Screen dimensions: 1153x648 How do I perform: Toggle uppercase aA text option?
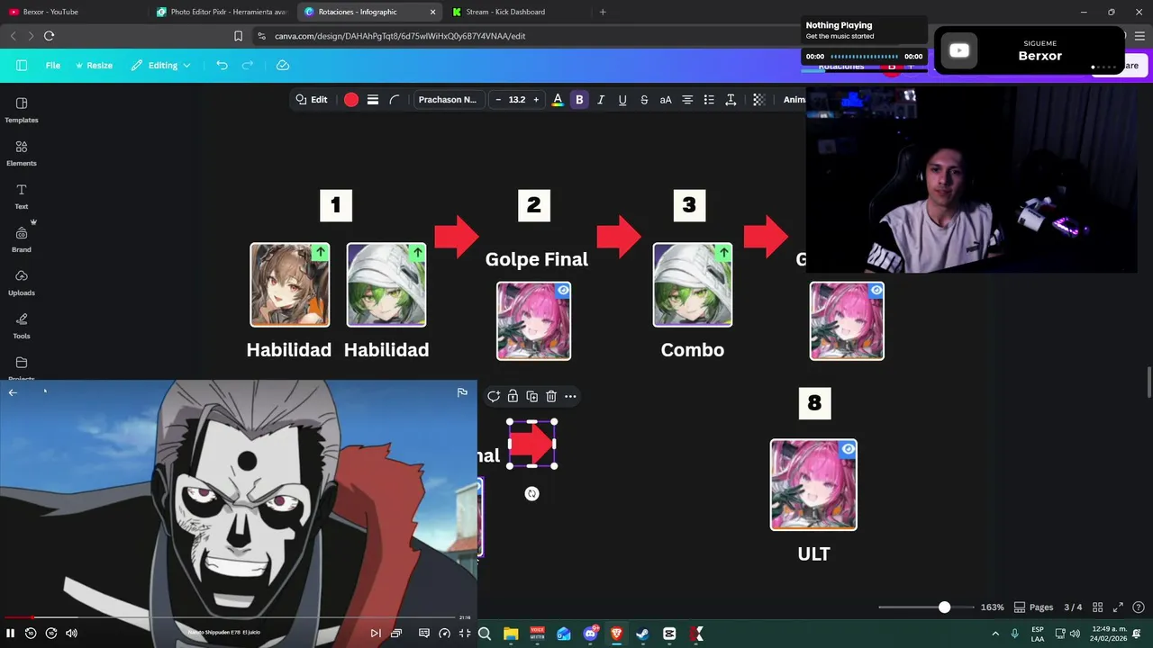click(666, 100)
